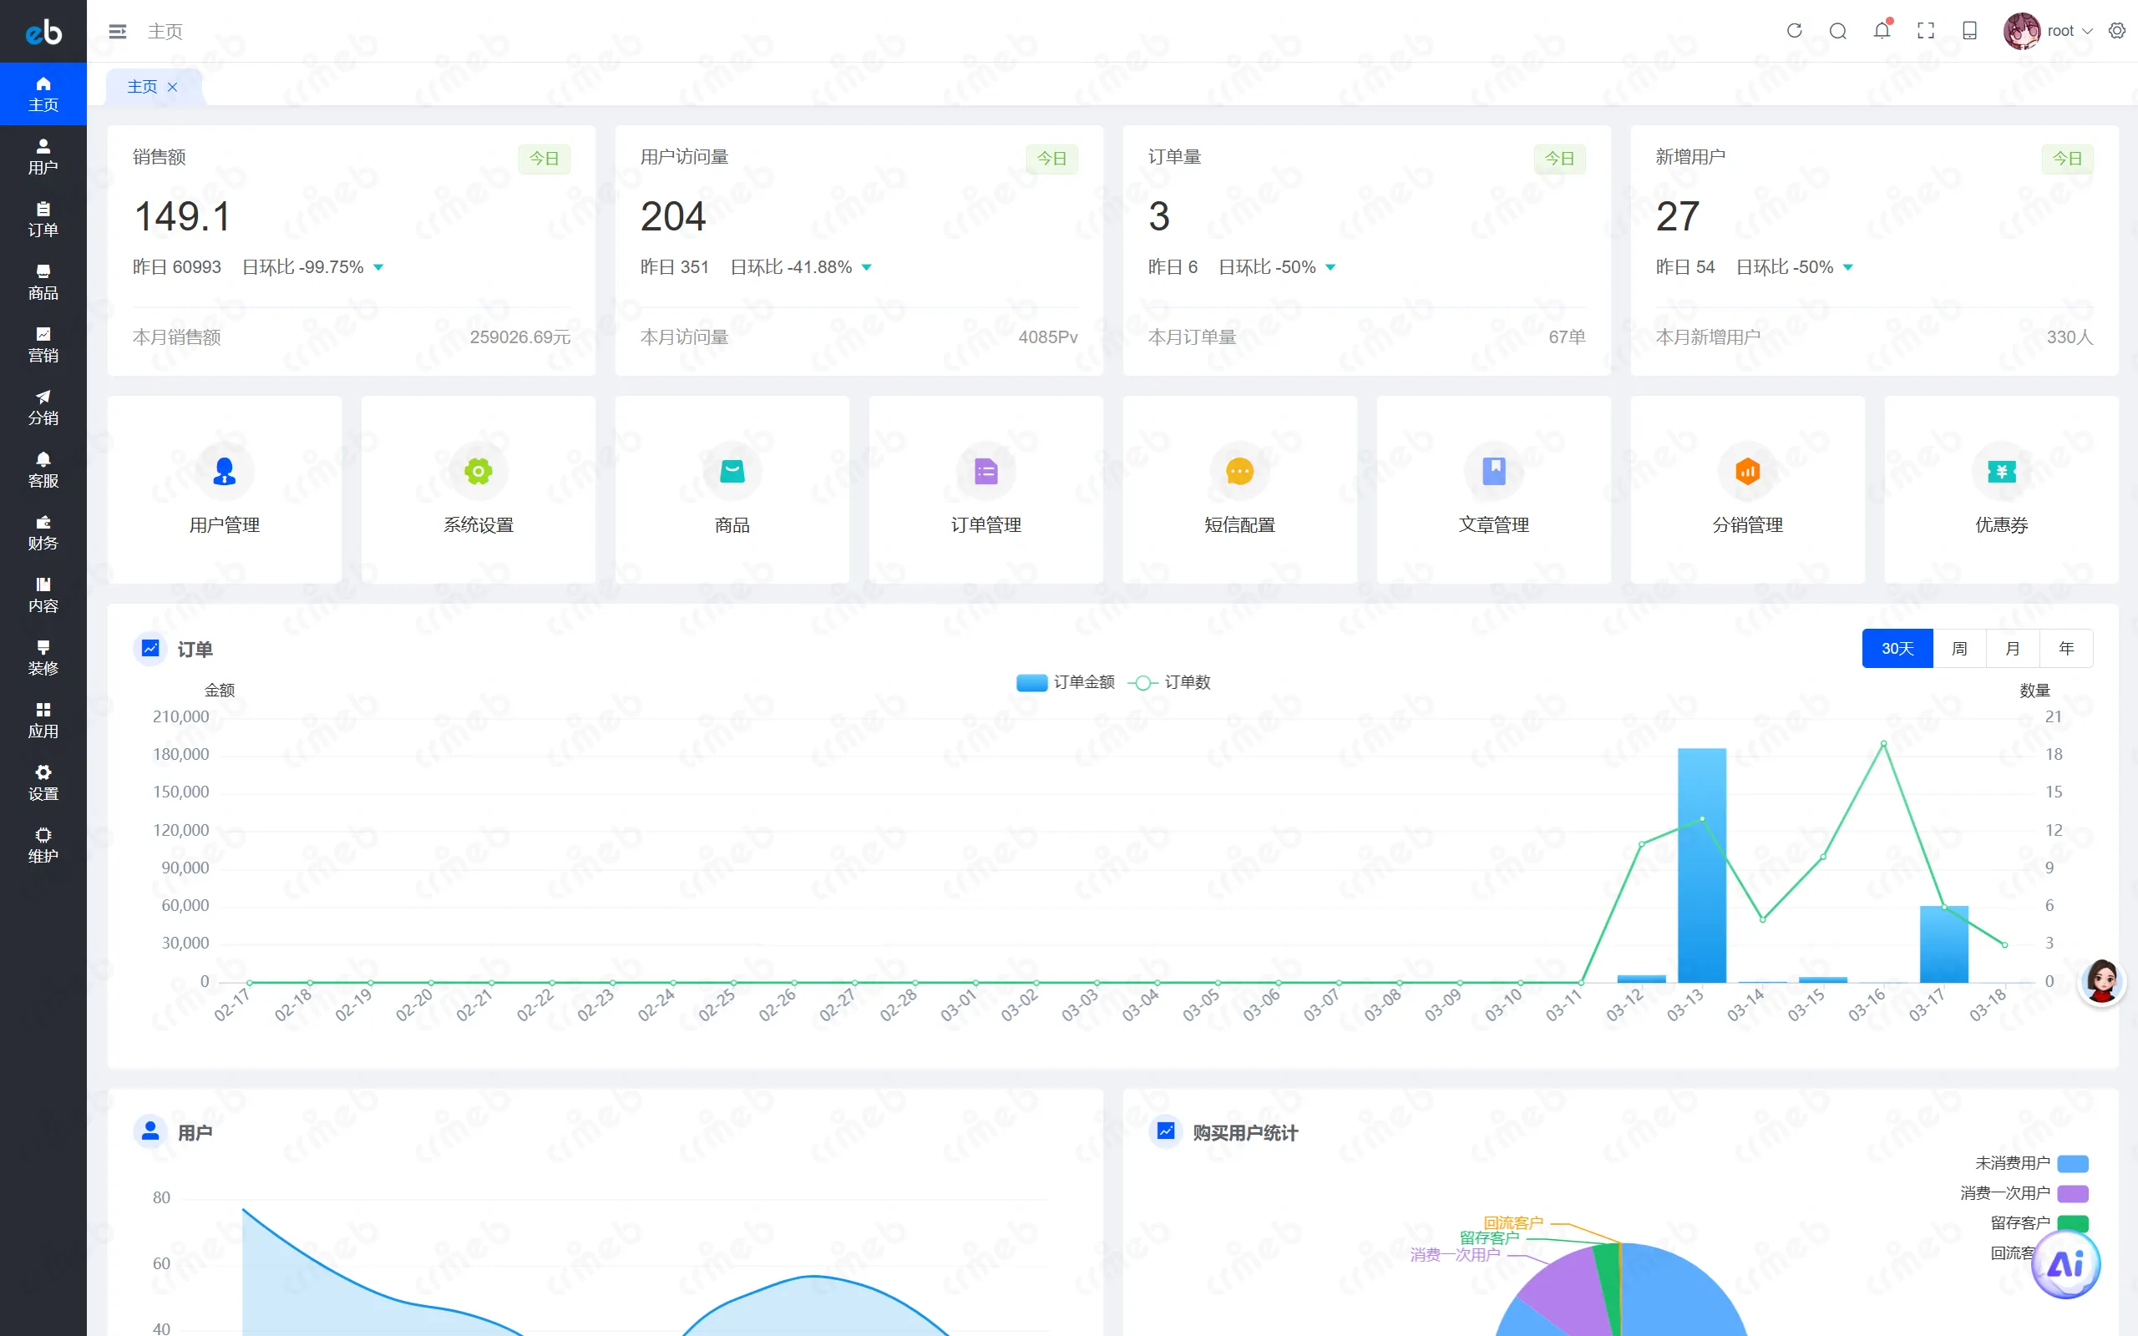This screenshot has width=2138, height=1336.
Task: Click 本月新增用户 value 330人
Action: click(2070, 337)
